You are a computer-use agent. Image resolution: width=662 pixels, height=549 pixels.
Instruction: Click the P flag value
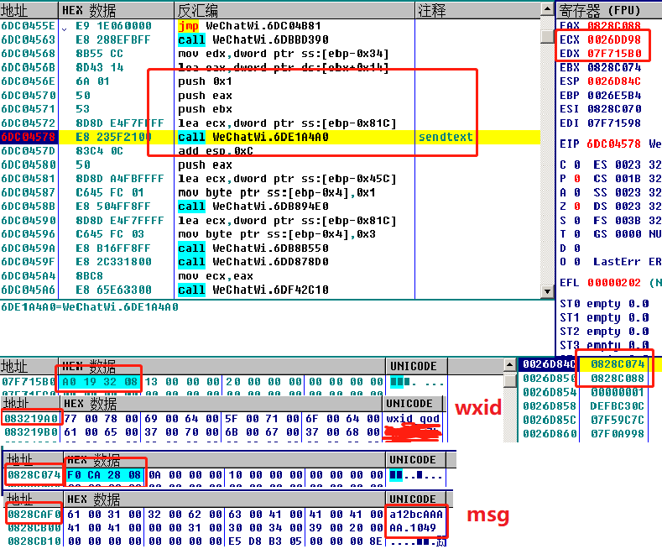pyautogui.click(x=577, y=179)
